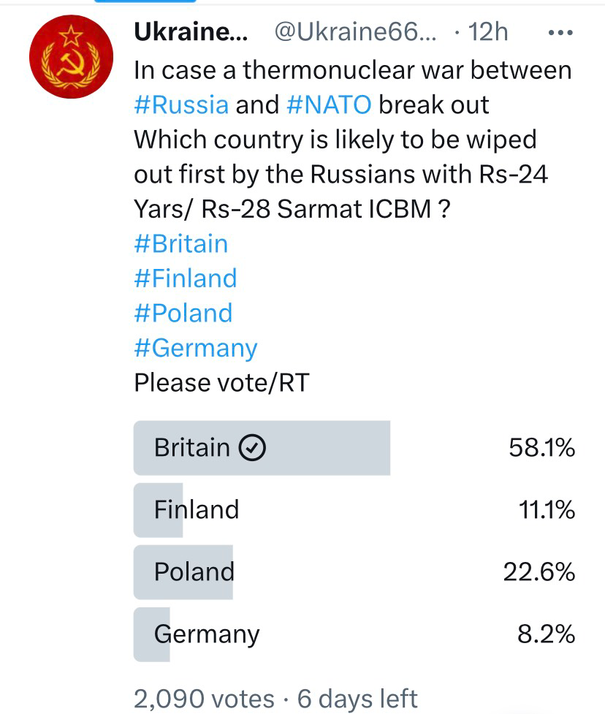Click the "6 days left" poll timer
The width and height of the screenshot is (605, 714).
click(357, 698)
